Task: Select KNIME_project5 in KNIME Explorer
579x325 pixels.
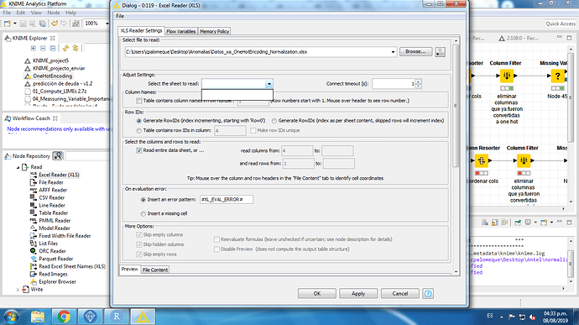Action: (x=50, y=60)
